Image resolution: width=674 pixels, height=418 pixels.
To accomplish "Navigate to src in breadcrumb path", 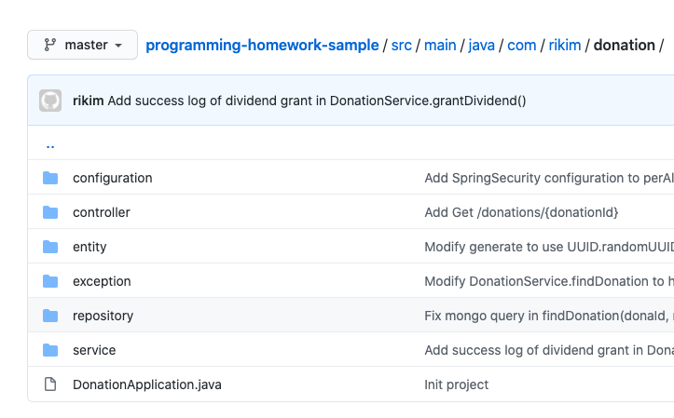I will pyautogui.click(x=402, y=45).
